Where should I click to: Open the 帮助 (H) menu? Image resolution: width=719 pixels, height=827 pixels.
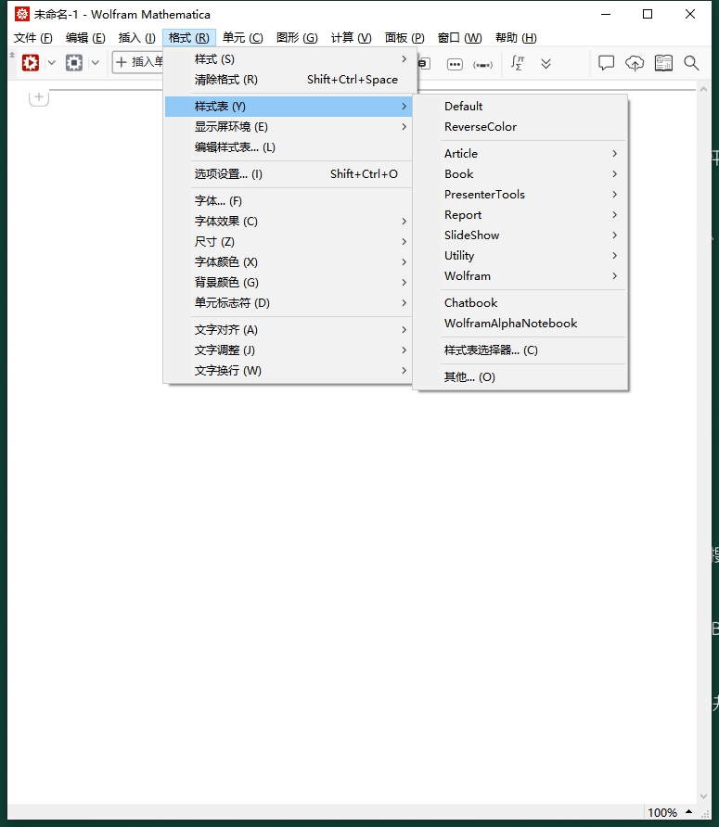pos(516,37)
